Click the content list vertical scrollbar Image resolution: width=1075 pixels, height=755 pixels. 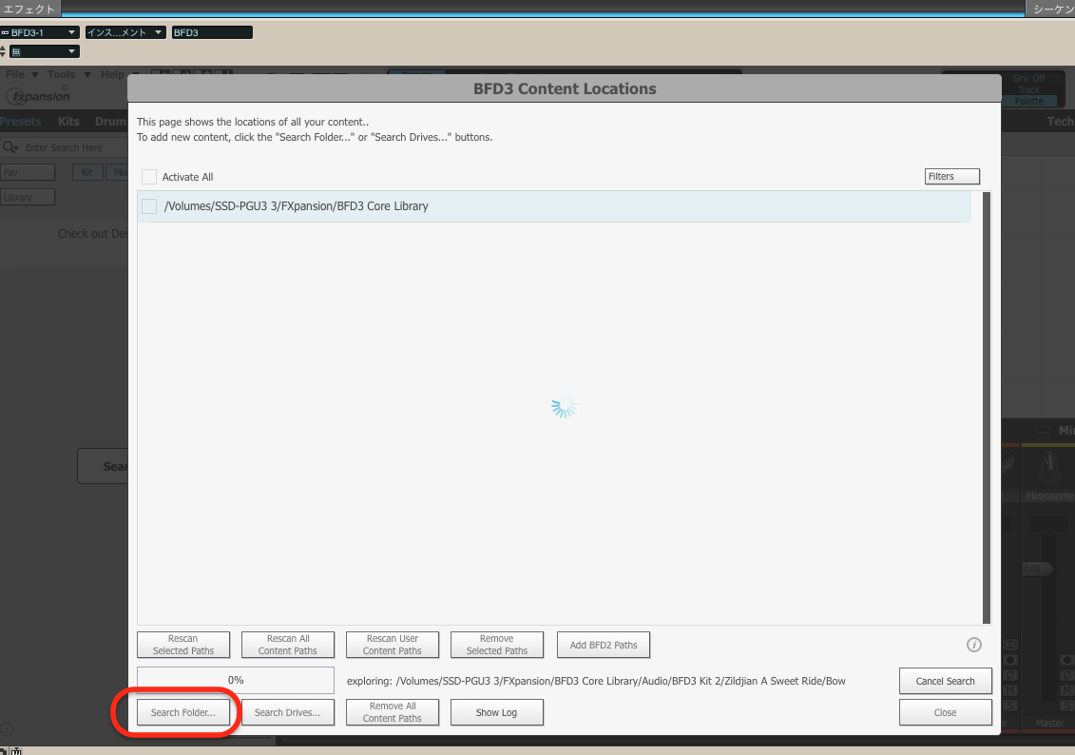987,408
